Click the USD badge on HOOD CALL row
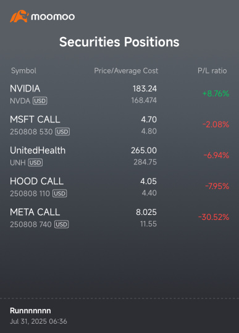 click(60, 193)
